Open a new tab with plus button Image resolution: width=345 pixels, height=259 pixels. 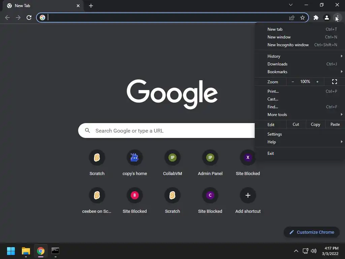point(91,6)
